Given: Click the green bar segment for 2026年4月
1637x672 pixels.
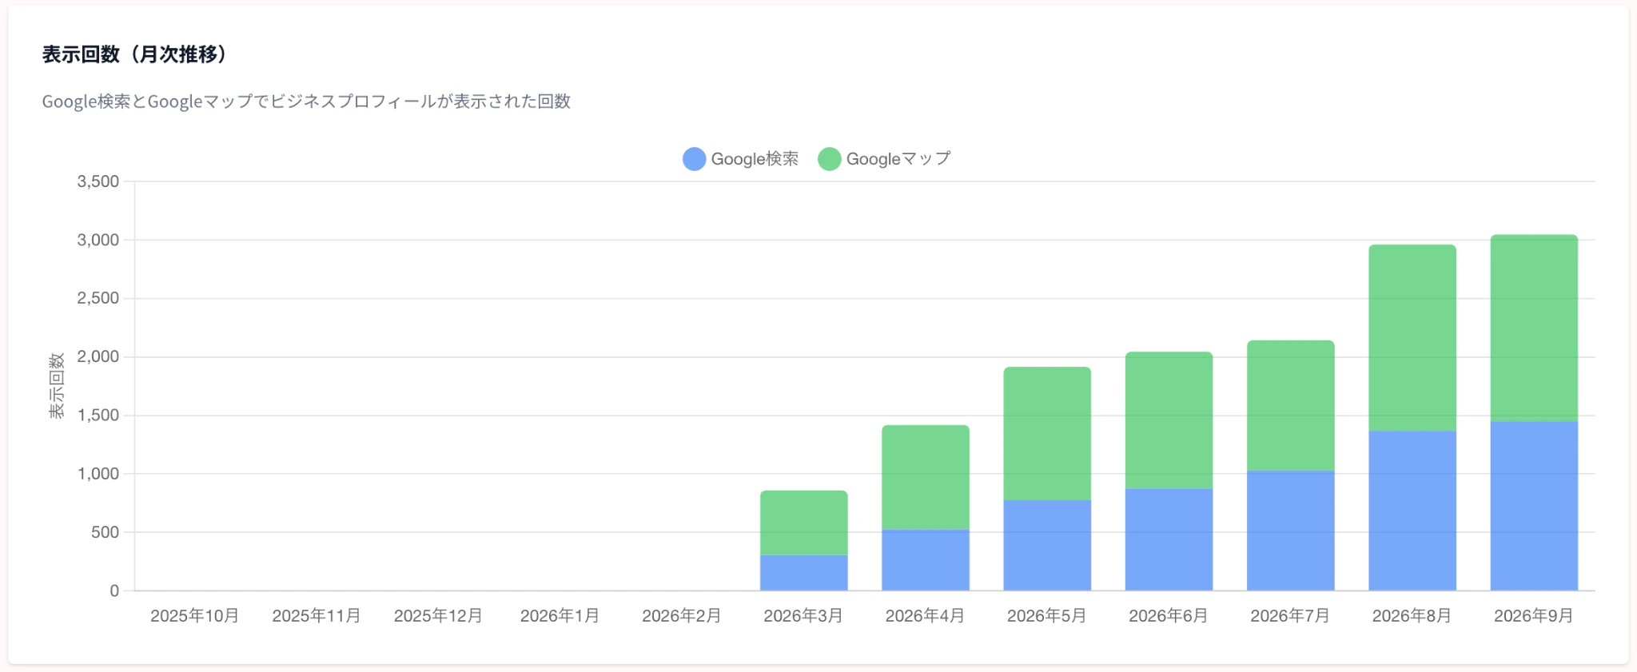Looking at the screenshot, I should click(926, 477).
